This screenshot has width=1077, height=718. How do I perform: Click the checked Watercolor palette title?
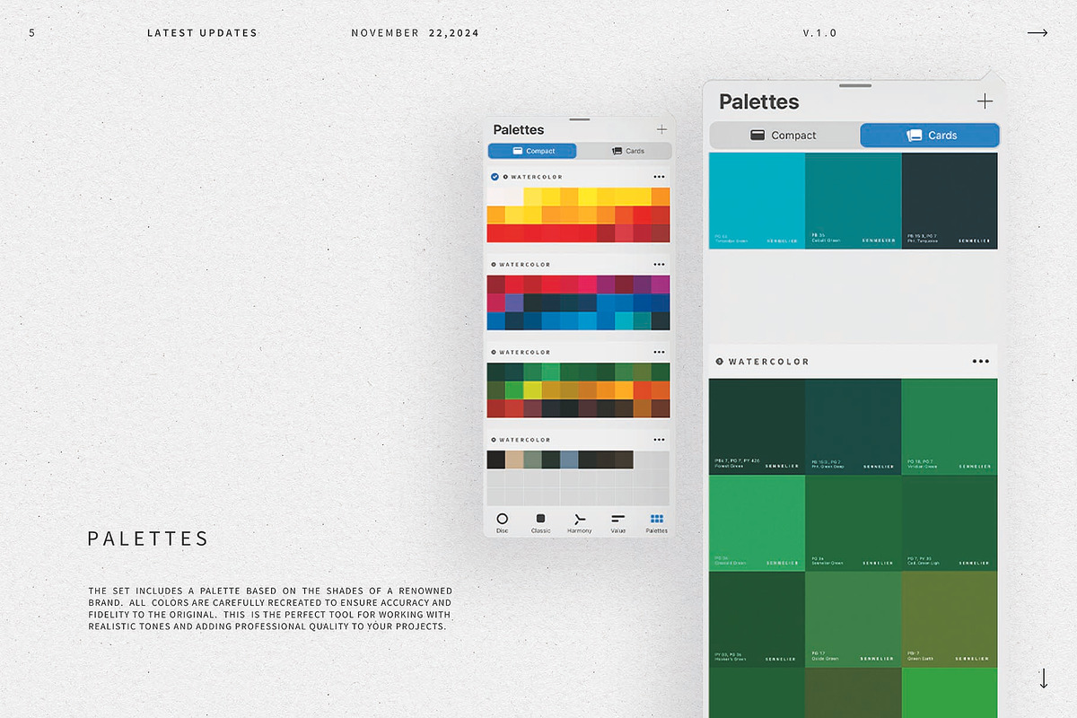537,177
